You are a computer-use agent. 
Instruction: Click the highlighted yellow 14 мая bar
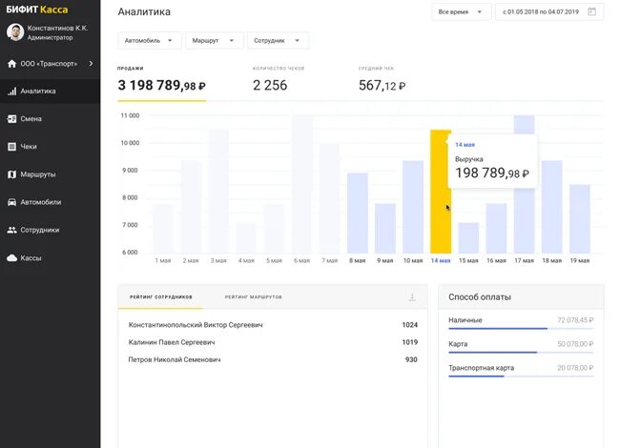click(x=441, y=192)
